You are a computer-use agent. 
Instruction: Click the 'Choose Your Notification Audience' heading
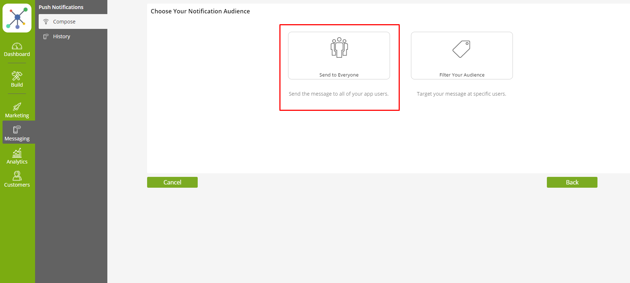pyautogui.click(x=200, y=11)
